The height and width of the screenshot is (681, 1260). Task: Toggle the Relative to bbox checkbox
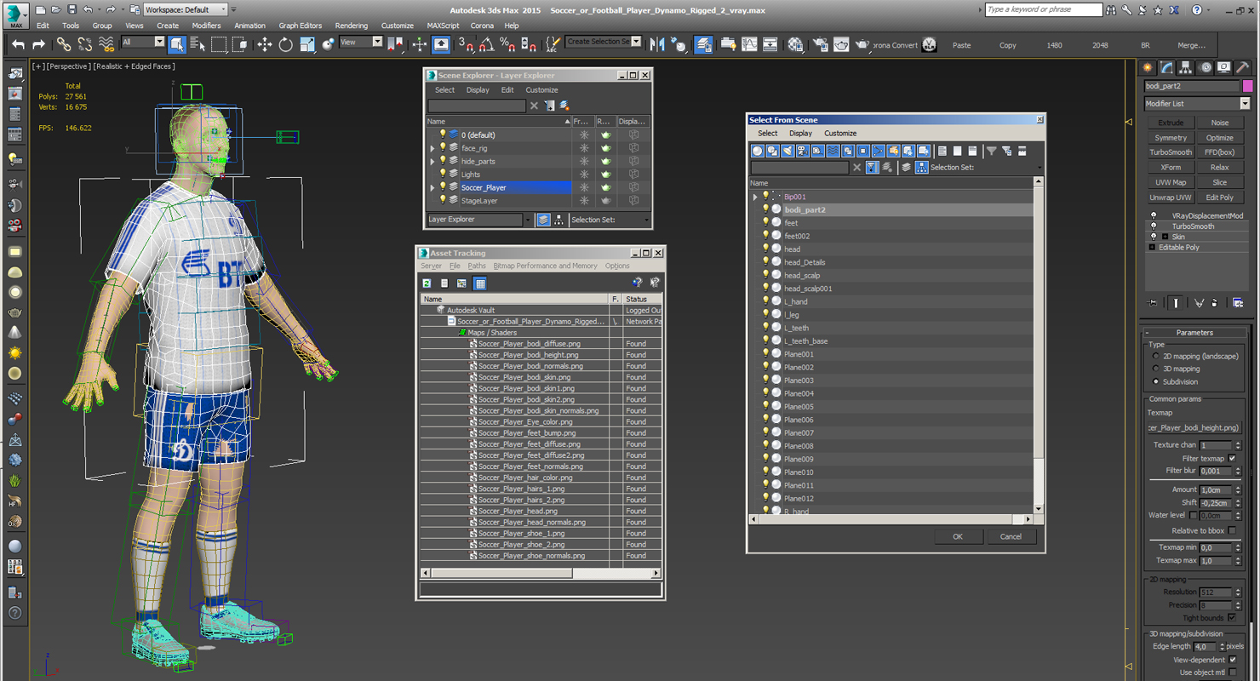(x=1232, y=530)
